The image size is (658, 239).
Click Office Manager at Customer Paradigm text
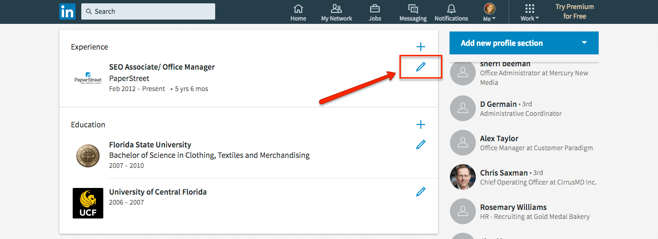click(x=537, y=148)
